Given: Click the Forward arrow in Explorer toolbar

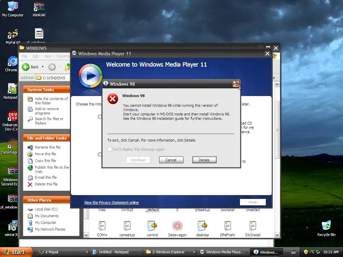Looking at the screenshot, I should click(x=52, y=67).
